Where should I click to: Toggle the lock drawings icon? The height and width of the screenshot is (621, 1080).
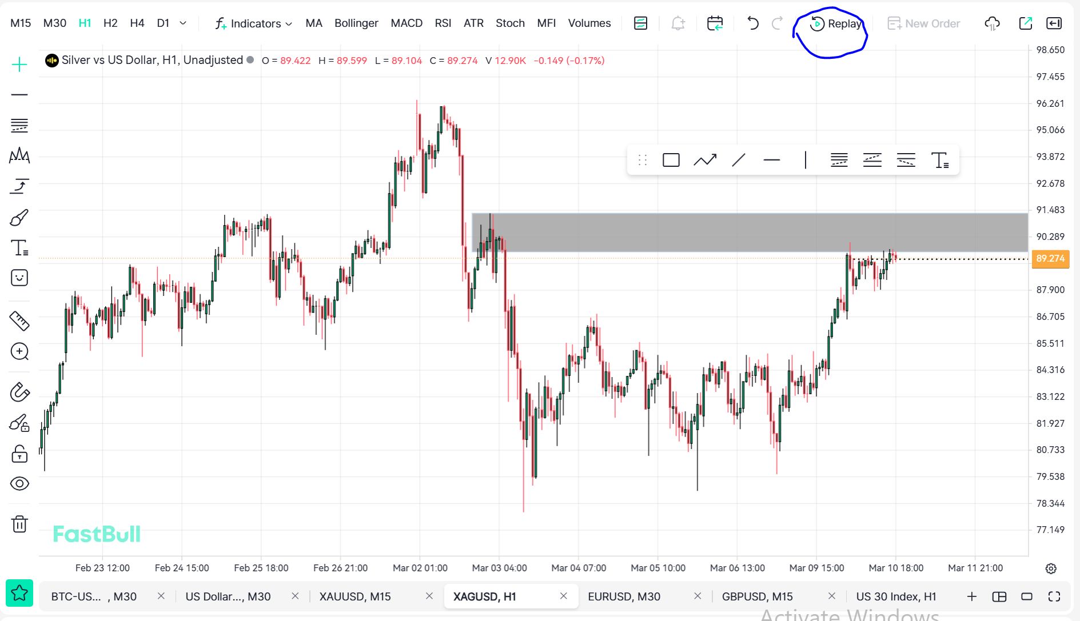tap(19, 454)
